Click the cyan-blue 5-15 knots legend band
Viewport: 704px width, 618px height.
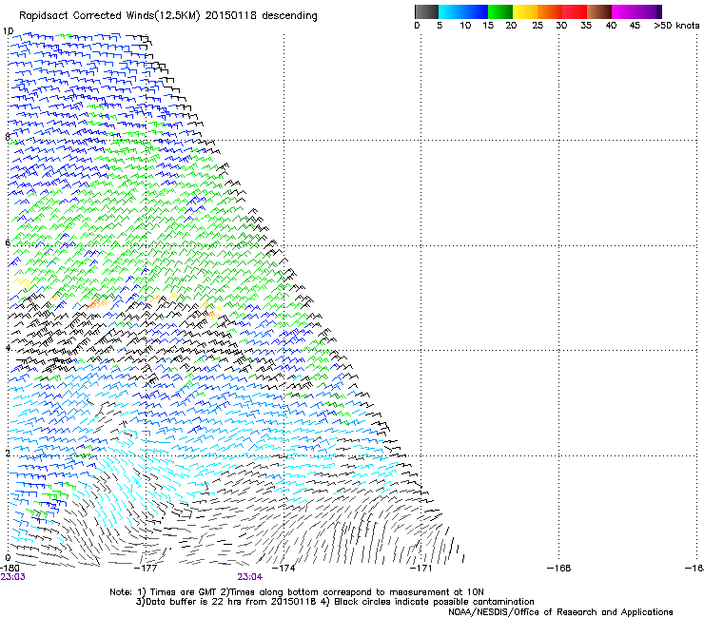[x=463, y=11]
